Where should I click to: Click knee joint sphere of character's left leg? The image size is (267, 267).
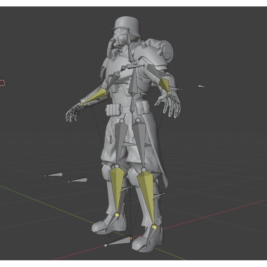coord(144,169)
